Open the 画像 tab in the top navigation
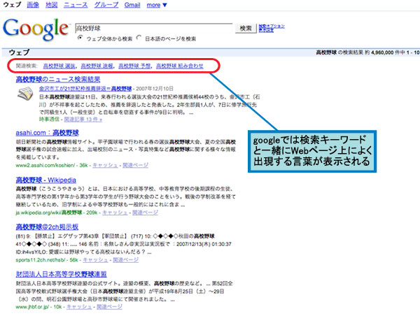Viewport: 420px width, 316px height. point(33,5)
